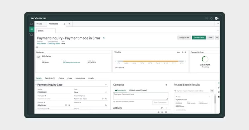Open the Cases tab
This screenshot has height=130, width=249.
point(70,78)
